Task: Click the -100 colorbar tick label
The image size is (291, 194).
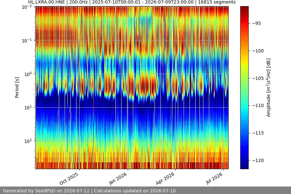Action: 258,51
